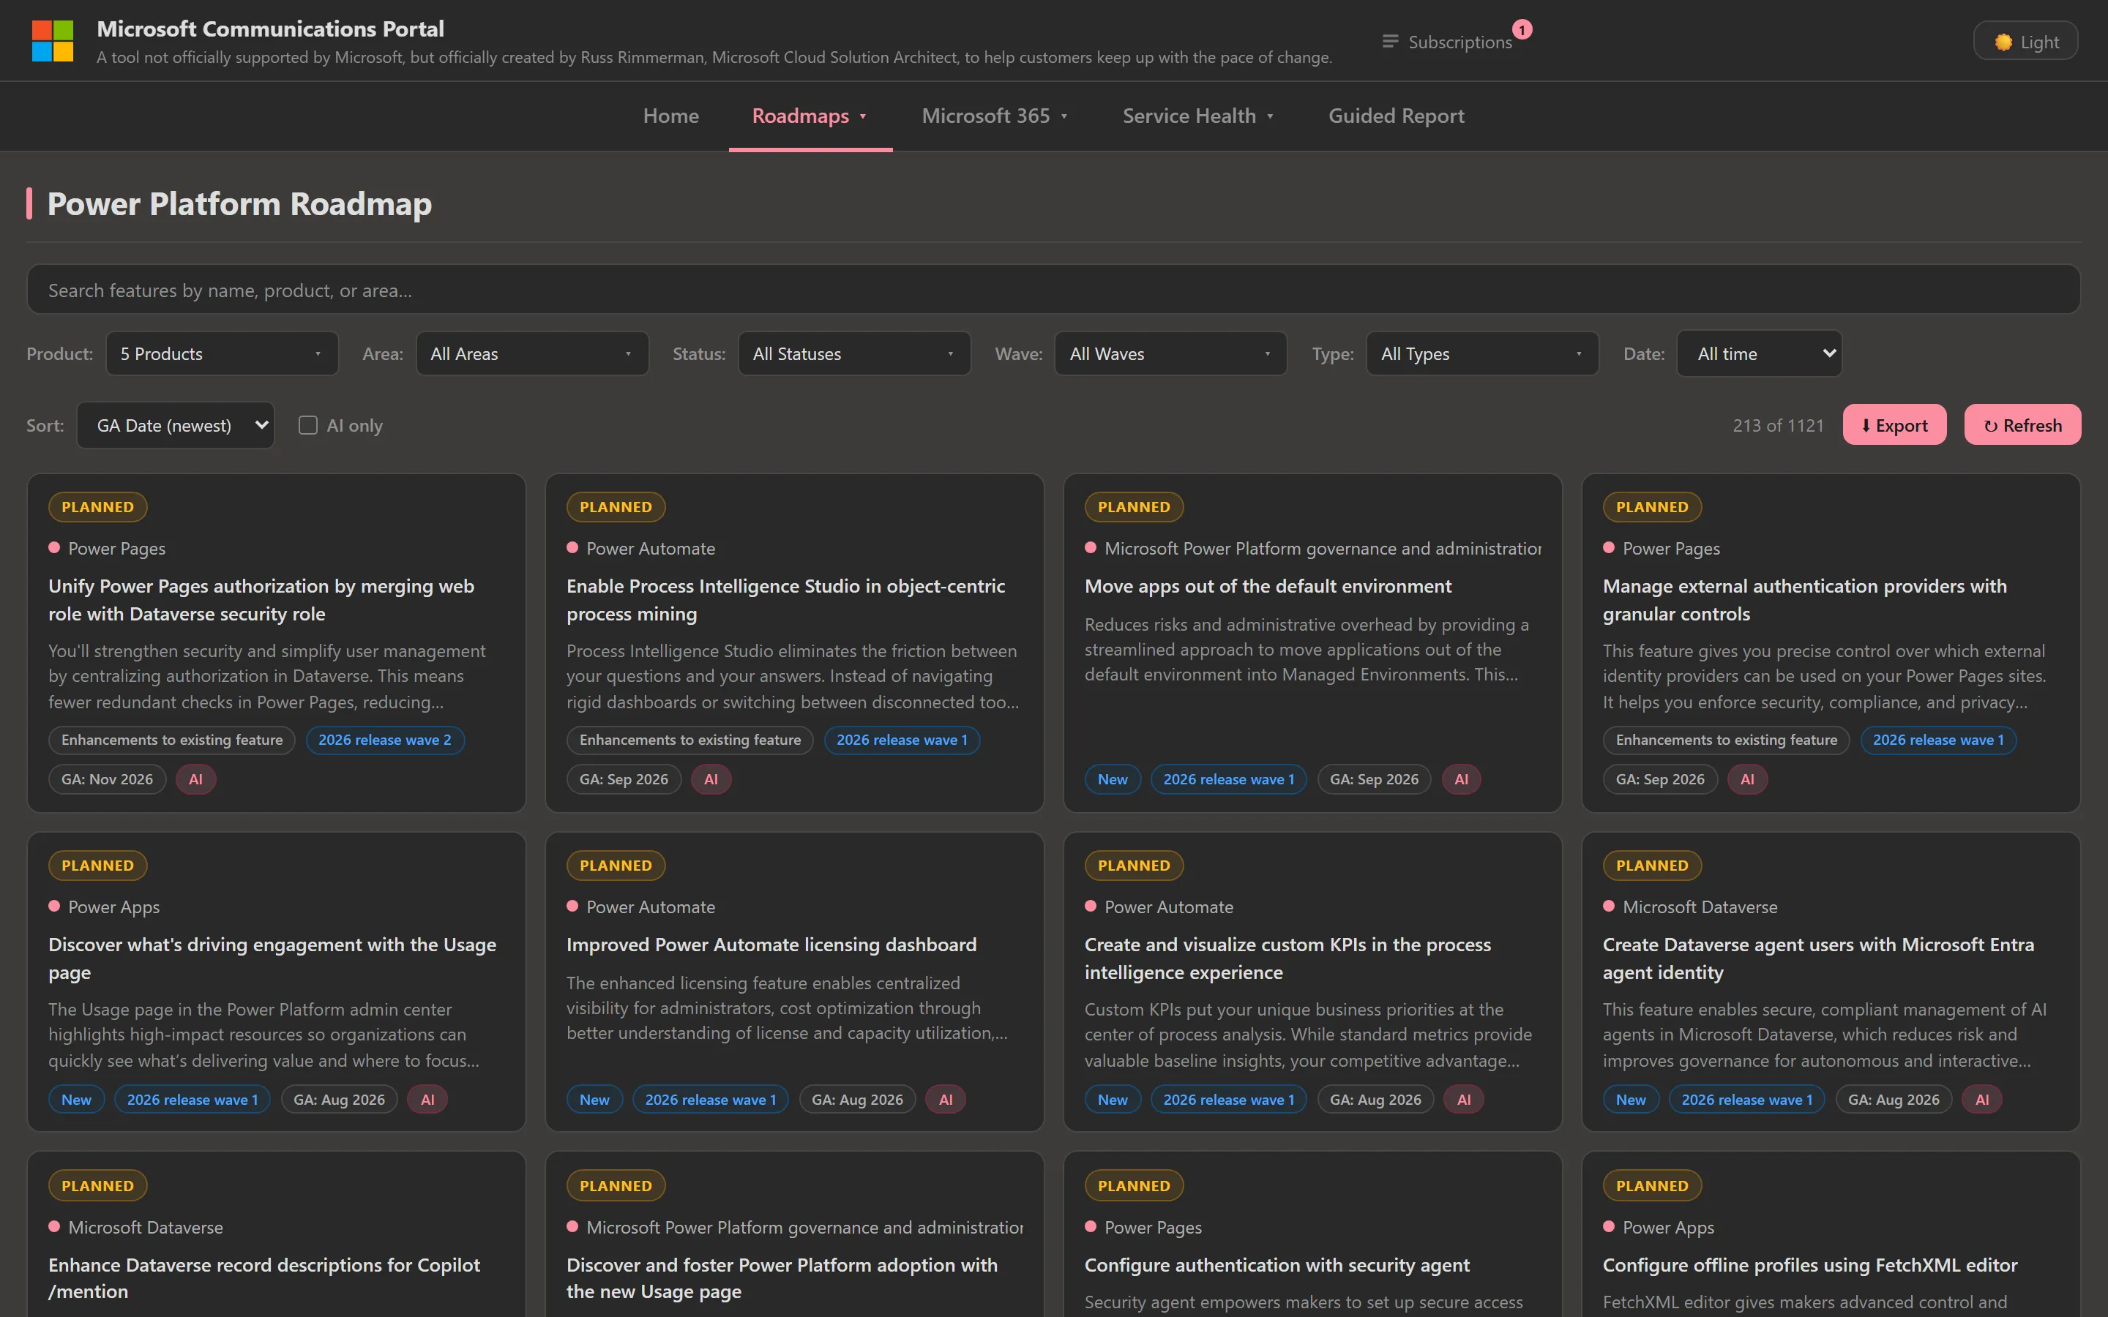
Task: Click 'Enhancements to existing feature' on Process Intelligence card
Action: pos(690,740)
